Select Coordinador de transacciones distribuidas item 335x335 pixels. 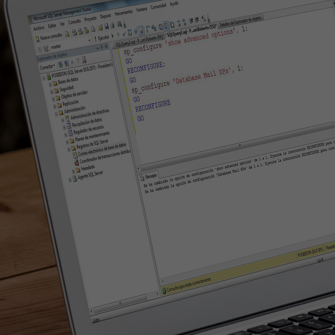click(x=105, y=157)
